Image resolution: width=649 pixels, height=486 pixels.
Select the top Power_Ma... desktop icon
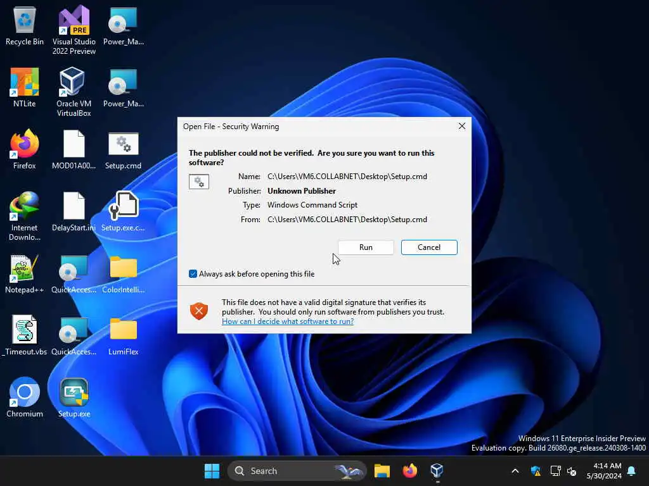(x=124, y=25)
